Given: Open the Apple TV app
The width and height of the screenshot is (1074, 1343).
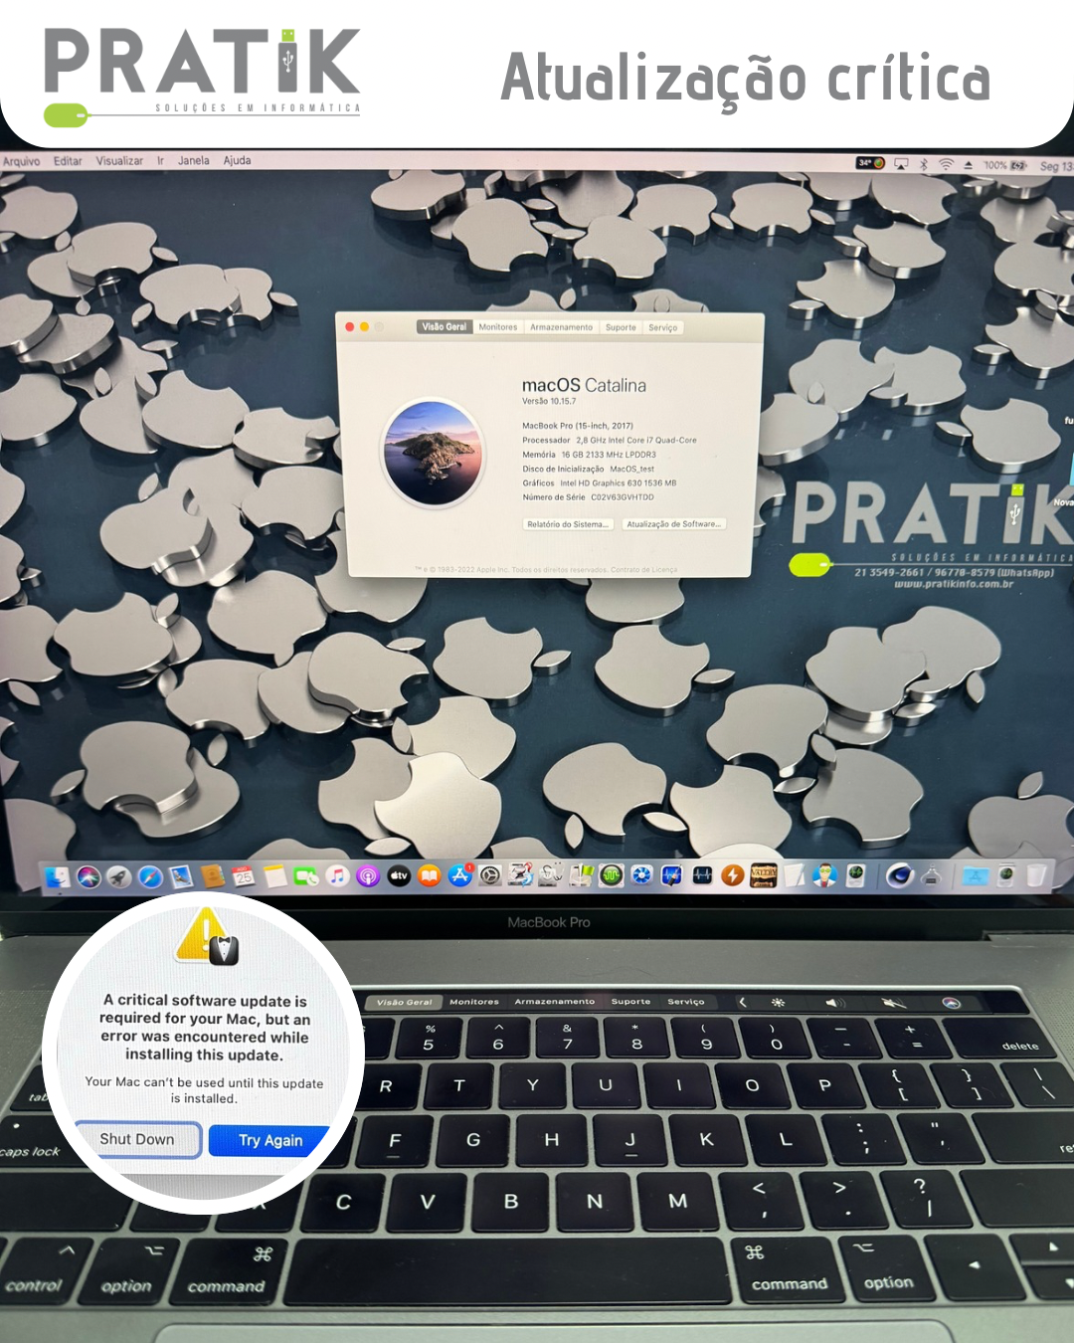Looking at the screenshot, I should tap(399, 875).
